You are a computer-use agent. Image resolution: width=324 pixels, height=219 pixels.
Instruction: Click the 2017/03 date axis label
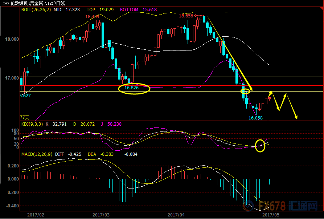[101, 215]
